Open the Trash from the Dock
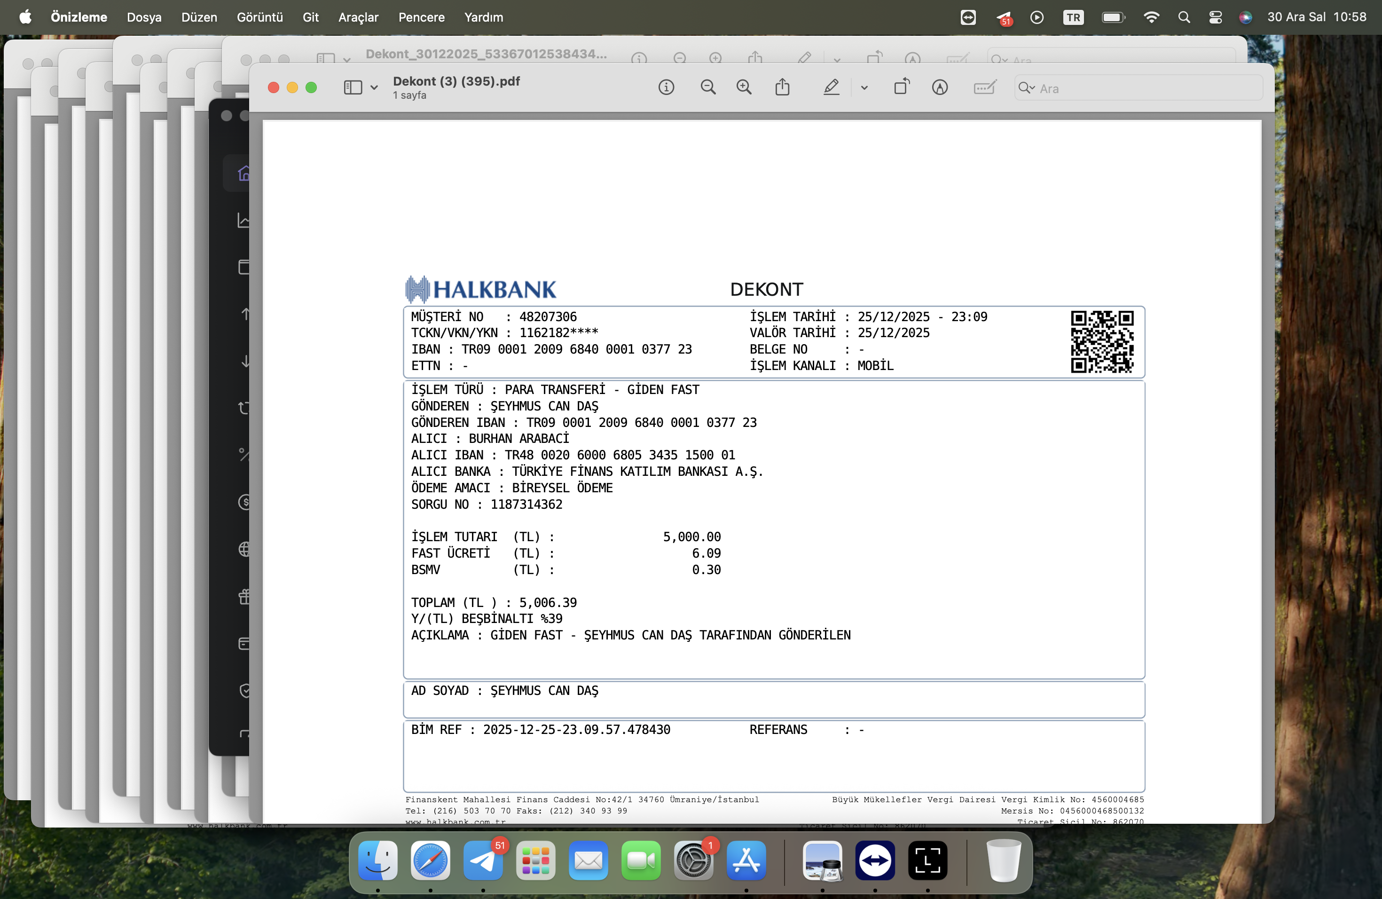Screen dimensions: 1382x899 tap(1004, 860)
